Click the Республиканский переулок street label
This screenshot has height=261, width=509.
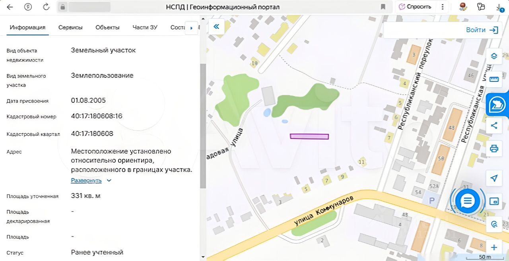tap(416, 83)
